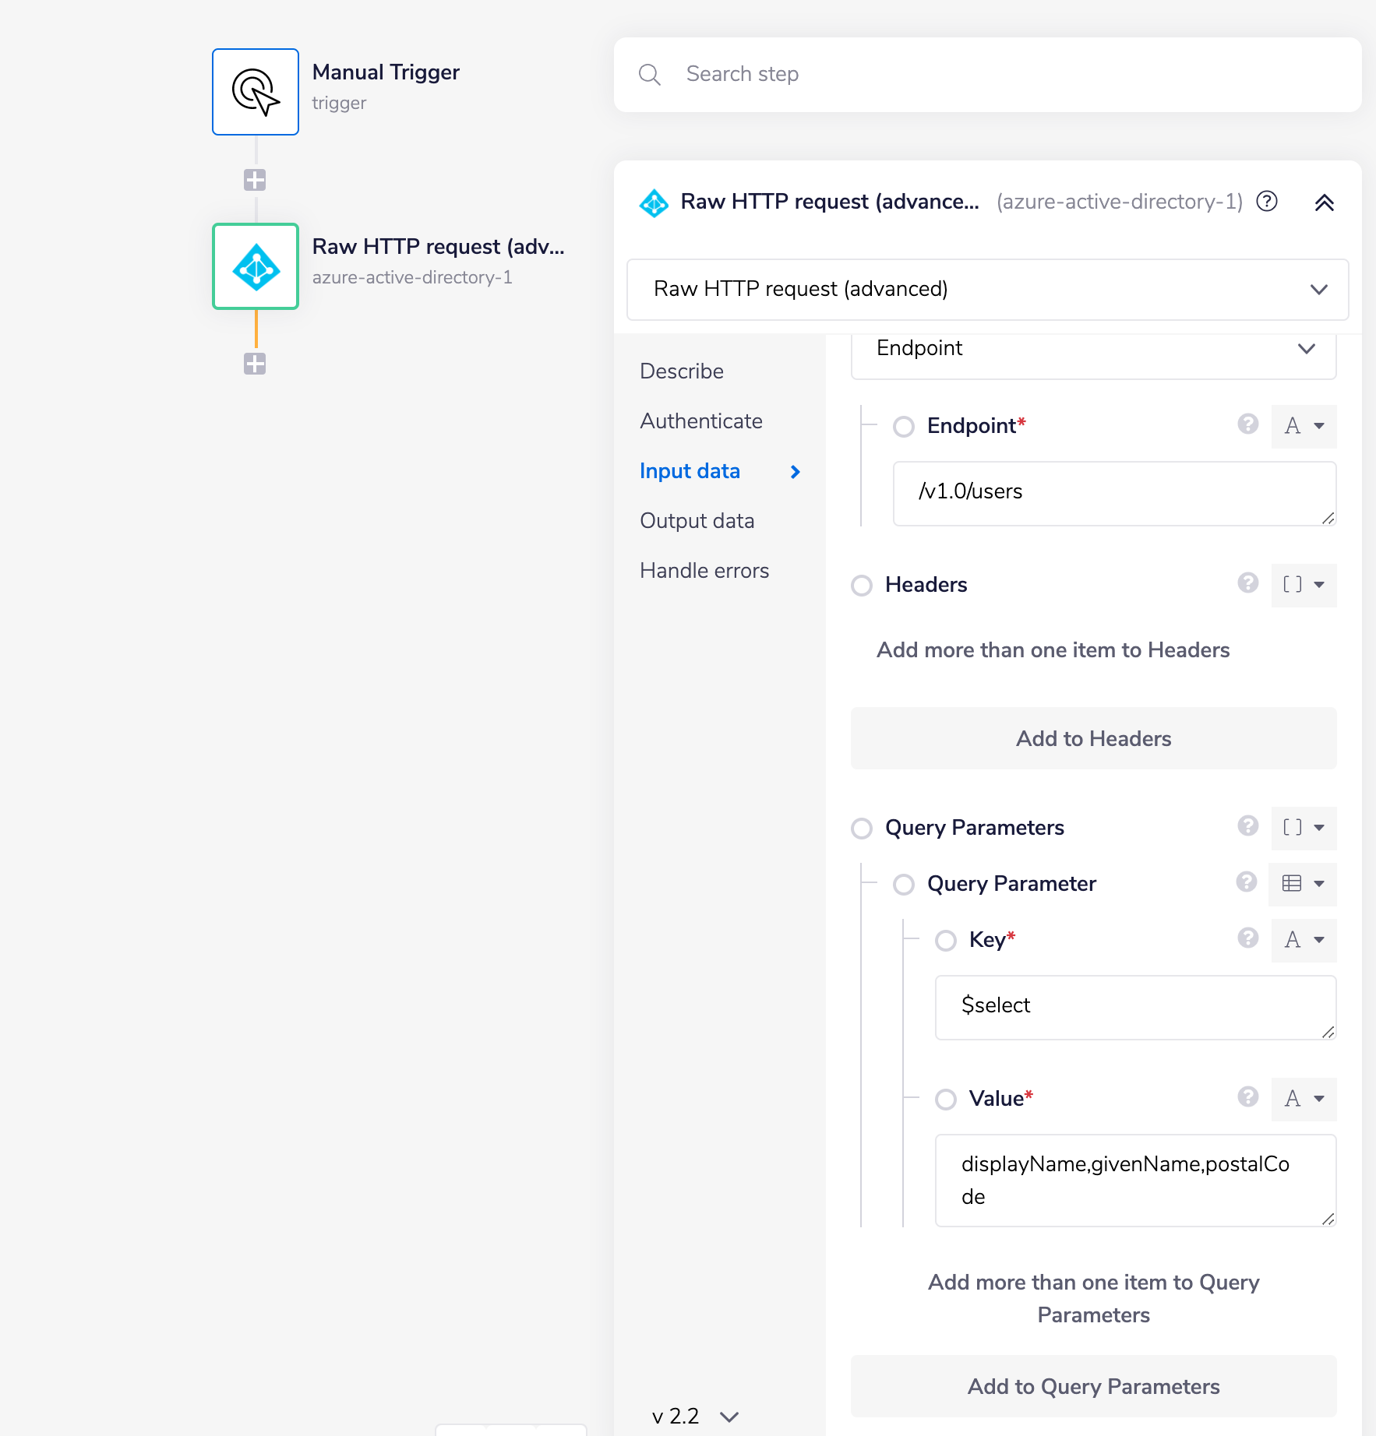Switch to the Authenticate tab

701,421
